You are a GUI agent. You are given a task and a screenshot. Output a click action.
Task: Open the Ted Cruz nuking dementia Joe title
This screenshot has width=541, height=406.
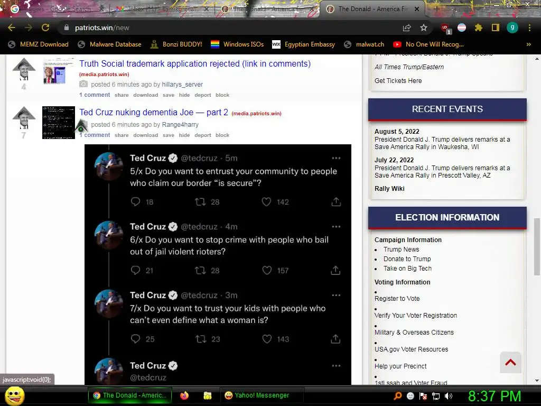(x=154, y=112)
